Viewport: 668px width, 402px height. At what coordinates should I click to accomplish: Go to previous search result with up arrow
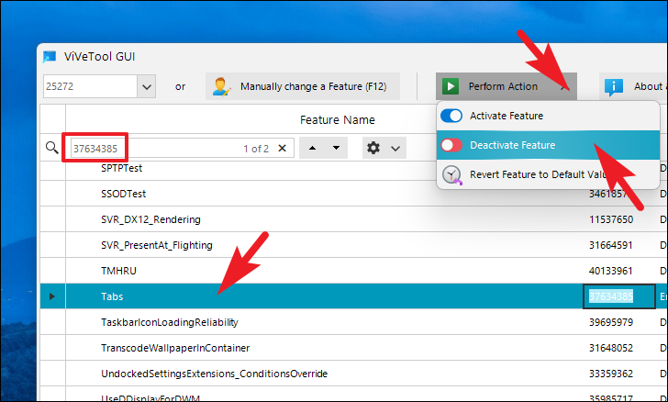click(x=312, y=148)
